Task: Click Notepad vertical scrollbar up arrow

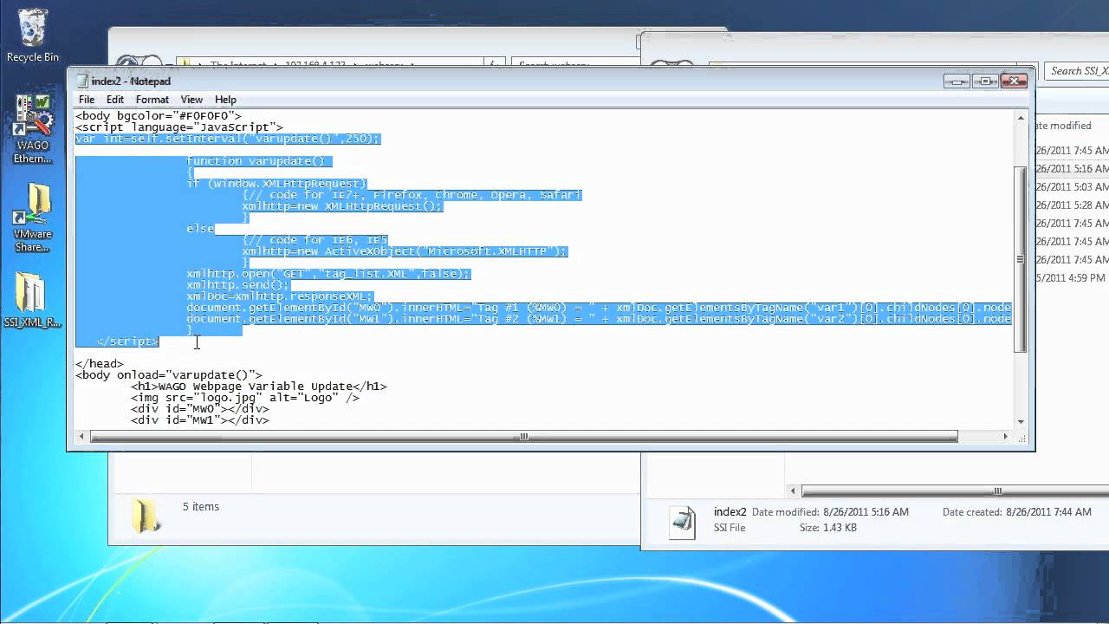Action: point(1021,117)
